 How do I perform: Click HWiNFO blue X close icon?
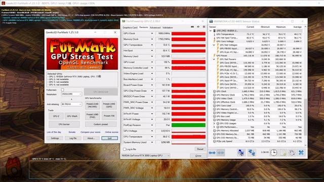pyautogui.click(x=301, y=153)
